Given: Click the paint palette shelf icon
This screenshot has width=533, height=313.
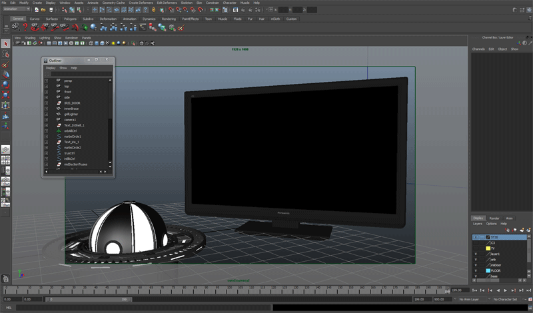Looking at the screenshot, I should pos(181,27).
